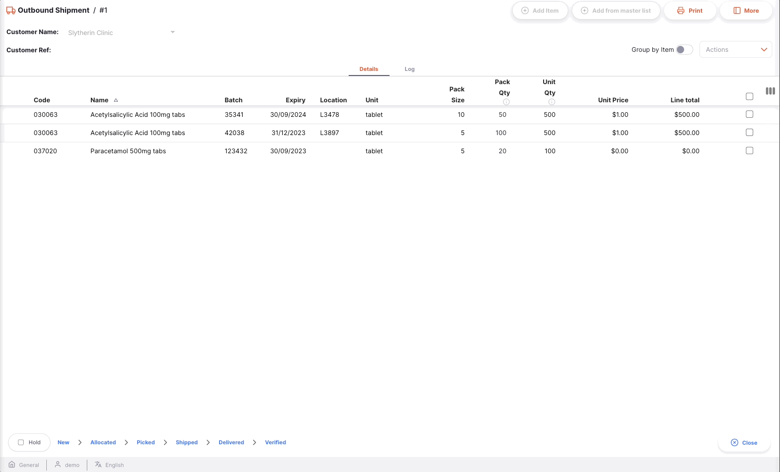Click the Name column sort arrow
This screenshot has width=780, height=472.
click(116, 100)
